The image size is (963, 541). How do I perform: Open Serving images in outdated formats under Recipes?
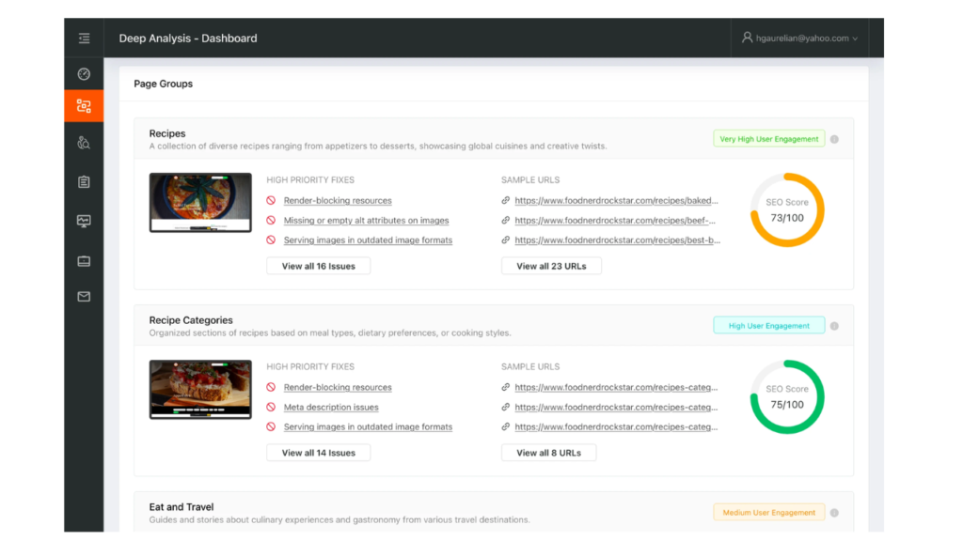(x=368, y=240)
